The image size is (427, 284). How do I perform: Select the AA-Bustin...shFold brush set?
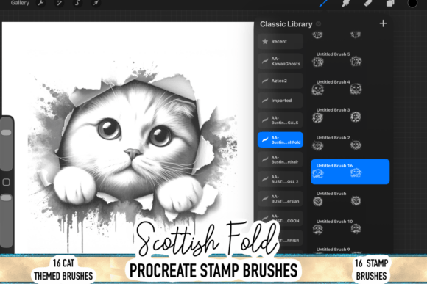[280, 140]
